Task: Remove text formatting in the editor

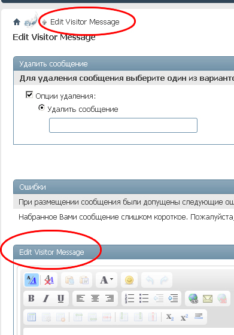Action: click(x=49, y=280)
